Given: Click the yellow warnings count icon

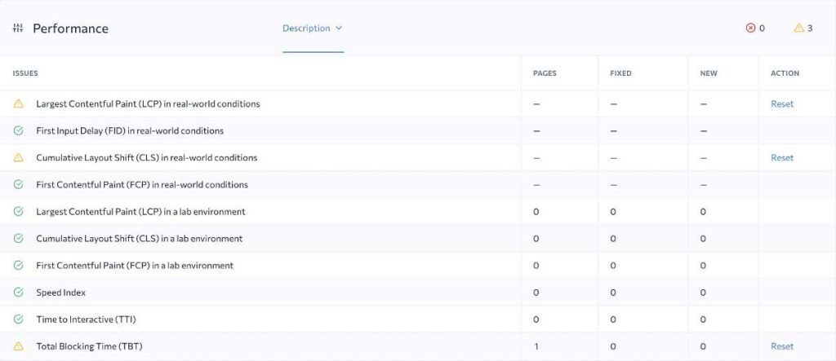Looking at the screenshot, I should [x=798, y=29].
